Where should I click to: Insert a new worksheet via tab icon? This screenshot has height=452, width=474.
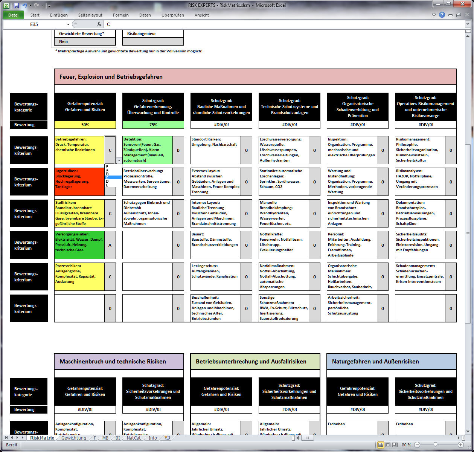pos(167,438)
